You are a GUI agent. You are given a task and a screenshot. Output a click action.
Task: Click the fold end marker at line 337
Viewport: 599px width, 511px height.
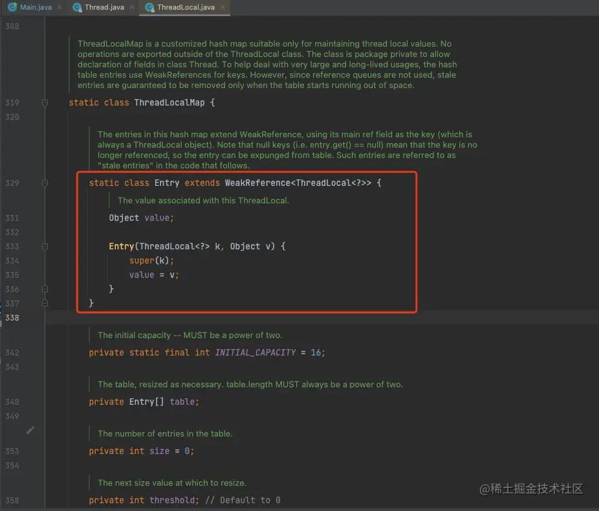[45, 303]
